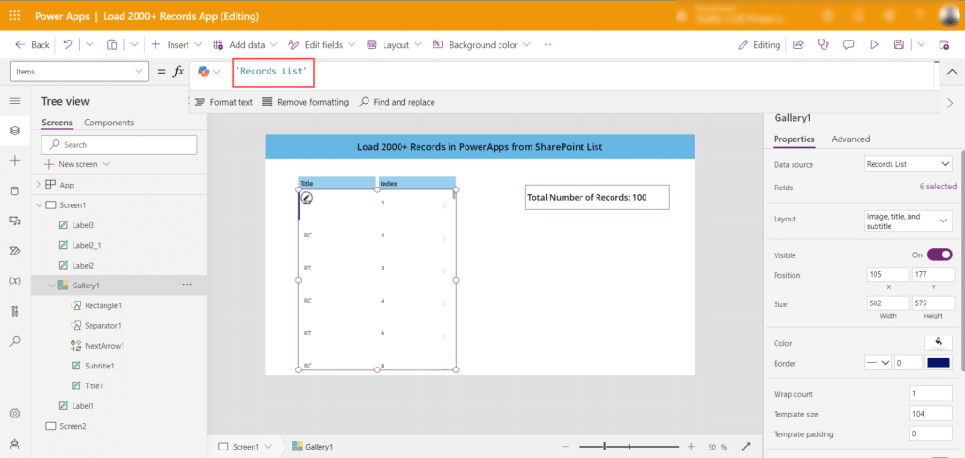Click the 6 selected fields link
The width and height of the screenshot is (965, 458).
pos(937,187)
